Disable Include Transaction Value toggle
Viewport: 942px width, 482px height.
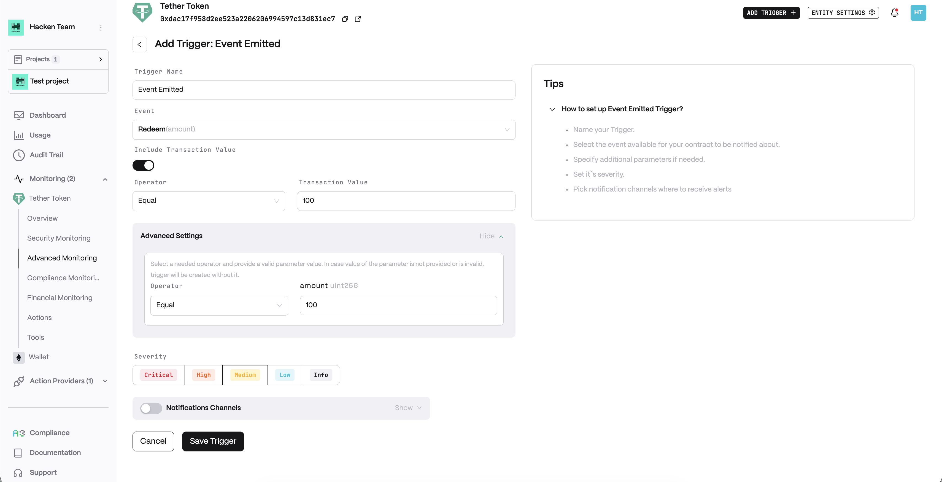click(x=143, y=165)
